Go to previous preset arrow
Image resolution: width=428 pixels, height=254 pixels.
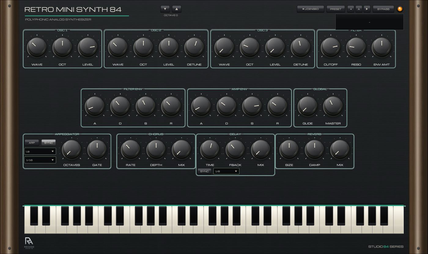pos(351,9)
